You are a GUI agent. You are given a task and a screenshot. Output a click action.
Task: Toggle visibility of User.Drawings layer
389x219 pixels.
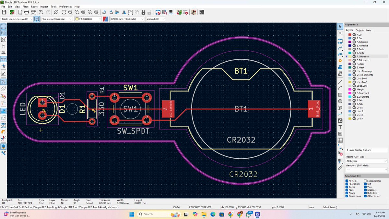click(x=354, y=71)
